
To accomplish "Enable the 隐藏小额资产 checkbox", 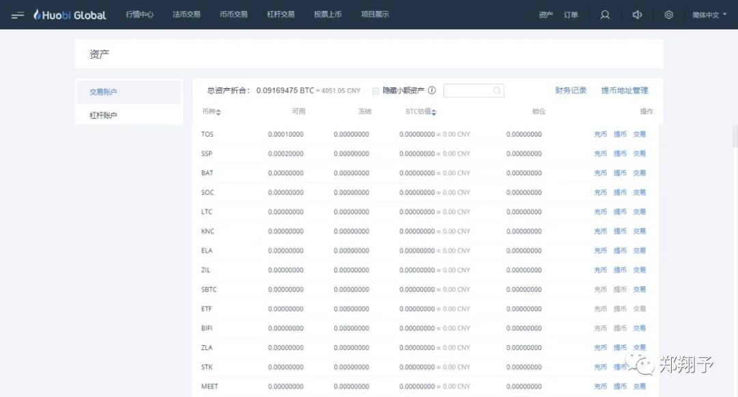I will click(375, 90).
